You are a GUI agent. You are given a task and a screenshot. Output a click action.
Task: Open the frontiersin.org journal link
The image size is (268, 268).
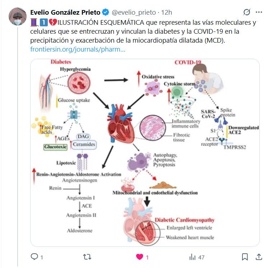click(x=78, y=49)
